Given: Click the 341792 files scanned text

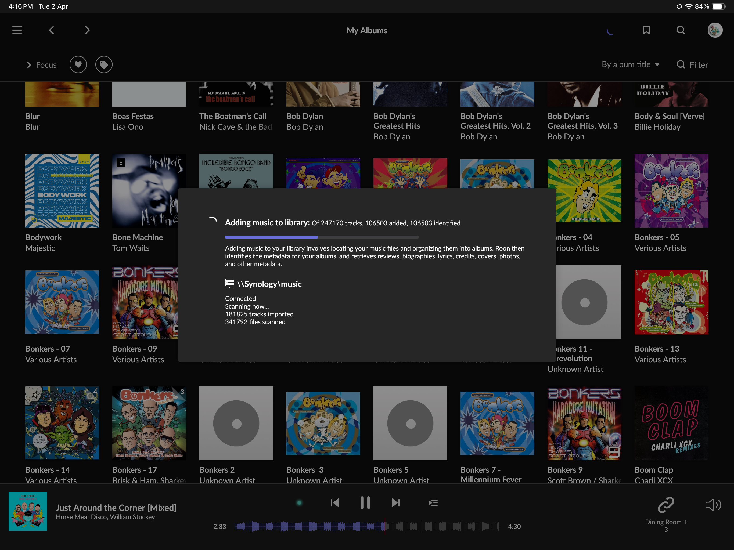Looking at the screenshot, I should coord(255,322).
